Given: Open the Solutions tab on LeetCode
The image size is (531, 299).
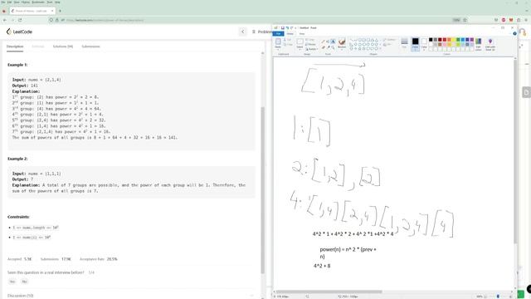Looking at the screenshot, I should 63,47.
